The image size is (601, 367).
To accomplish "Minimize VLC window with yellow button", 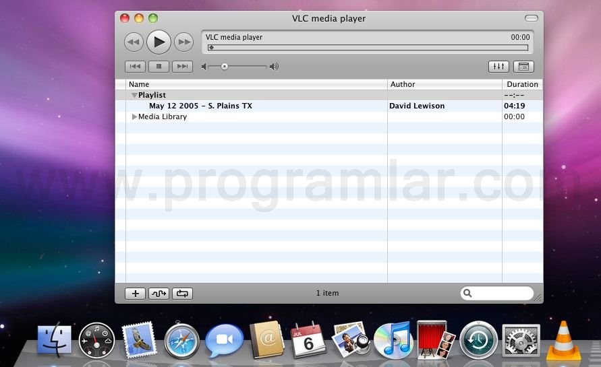I will point(139,18).
